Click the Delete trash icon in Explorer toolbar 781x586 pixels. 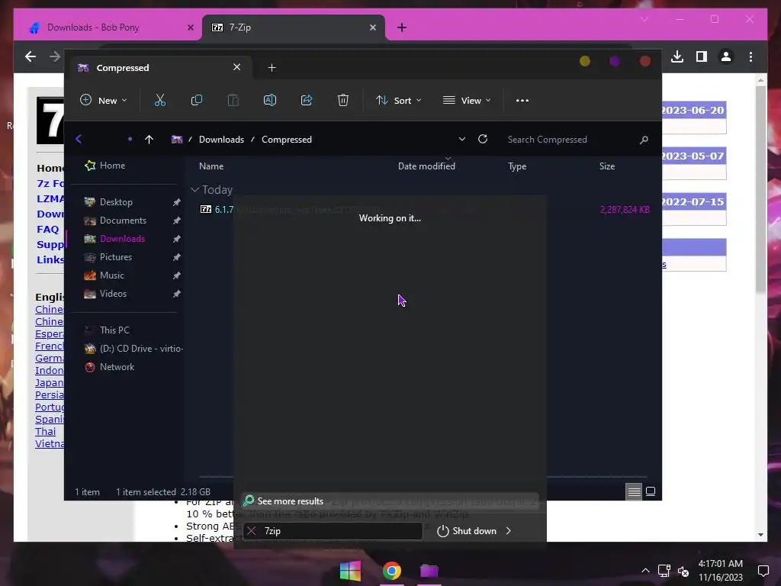click(343, 100)
